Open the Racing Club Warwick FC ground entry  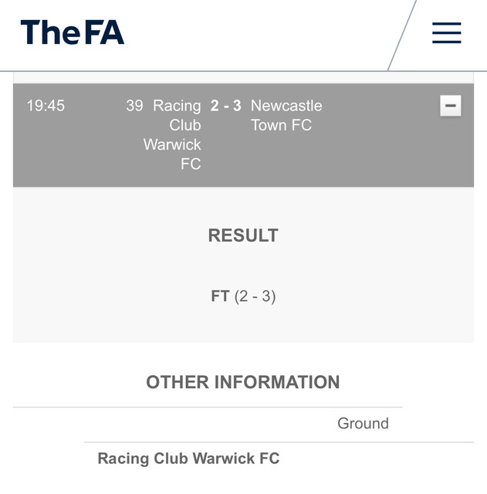coord(188,458)
